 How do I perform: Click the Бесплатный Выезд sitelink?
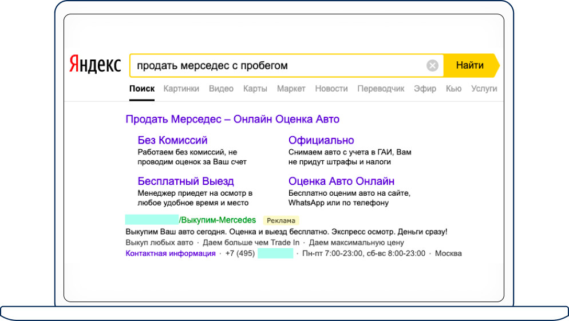pyautogui.click(x=185, y=181)
